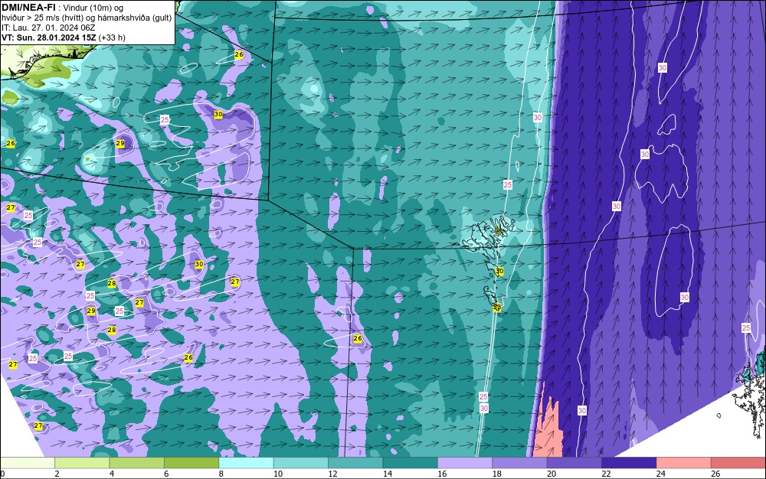Image resolution: width=766 pixels, height=479 pixels.
Task: Select the 6–8 m/s olive green legend swatch
Action: tap(191, 463)
